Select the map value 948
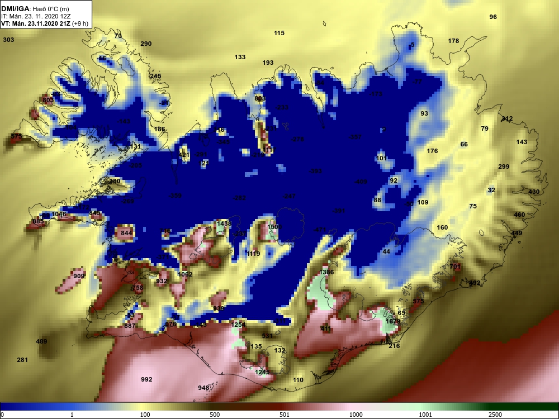Image resolution: width=559 pixels, height=419 pixels. (203, 388)
